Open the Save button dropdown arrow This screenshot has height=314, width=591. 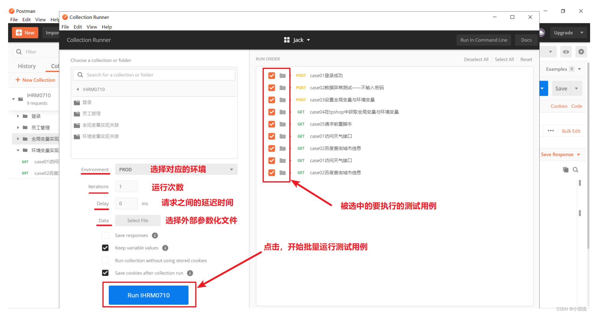tap(576, 88)
